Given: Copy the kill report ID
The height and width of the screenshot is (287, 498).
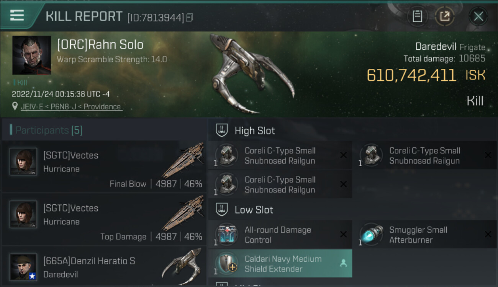Looking at the screenshot, I should pyautogui.click(x=190, y=18).
